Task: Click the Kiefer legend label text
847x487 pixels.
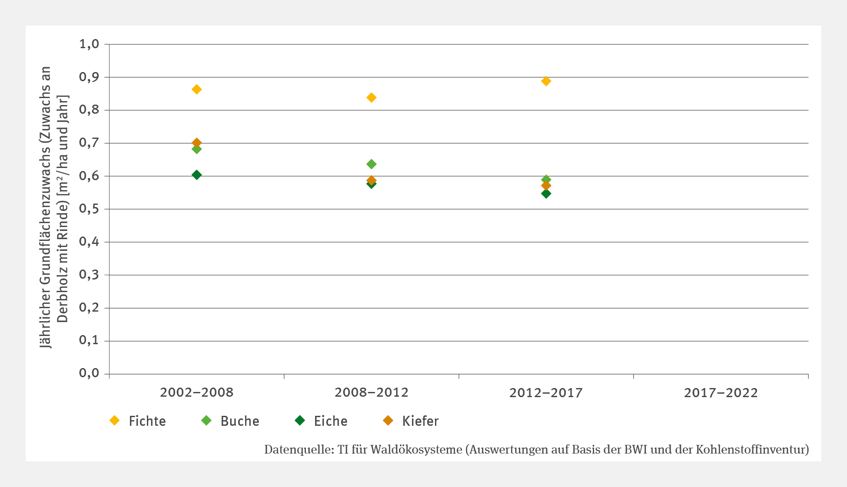Action: tap(420, 421)
